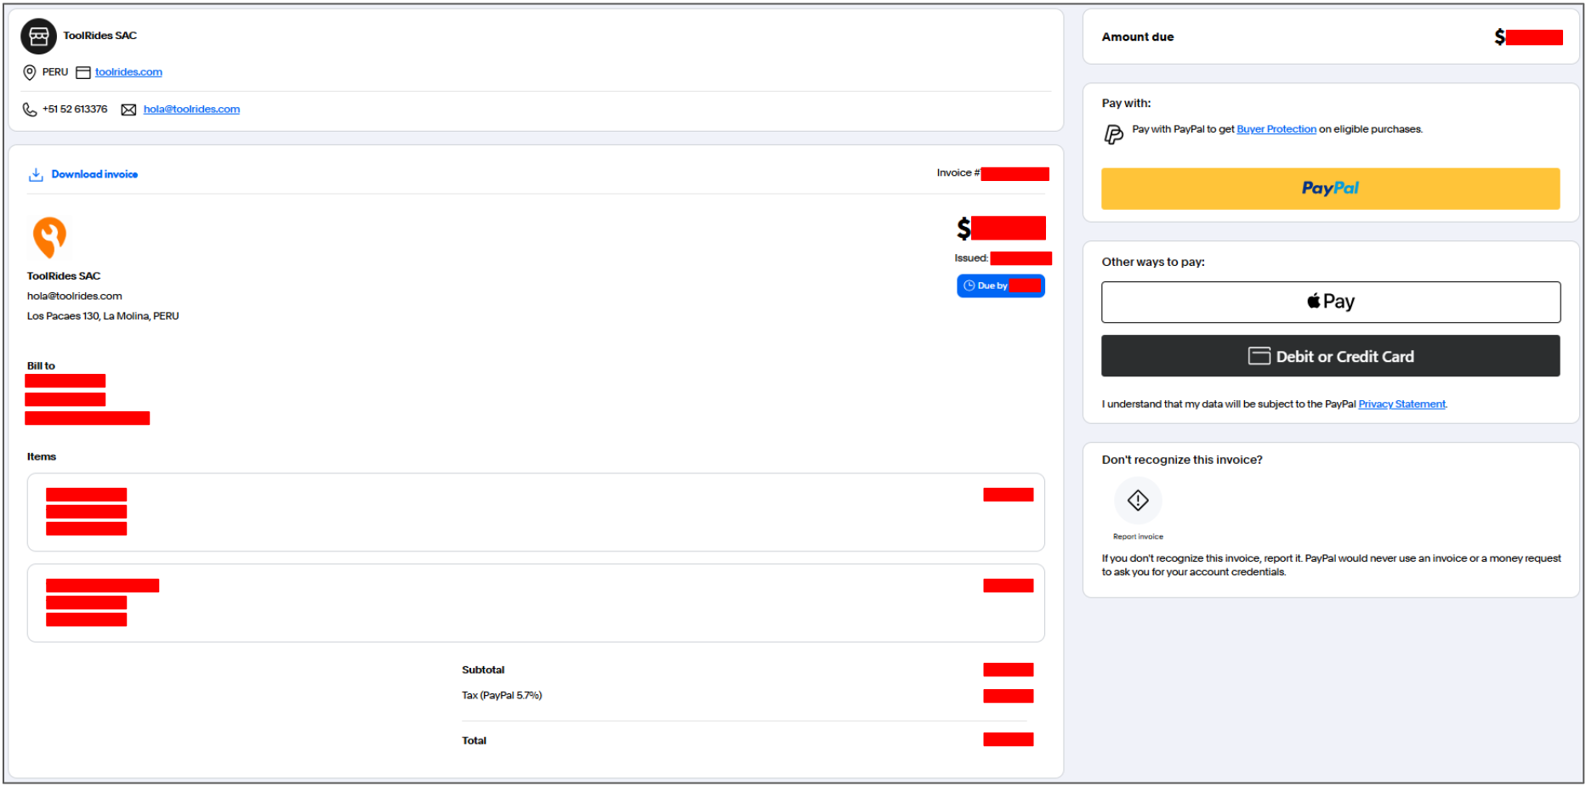Click the Bill to heading
The width and height of the screenshot is (1586, 786).
(41, 366)
